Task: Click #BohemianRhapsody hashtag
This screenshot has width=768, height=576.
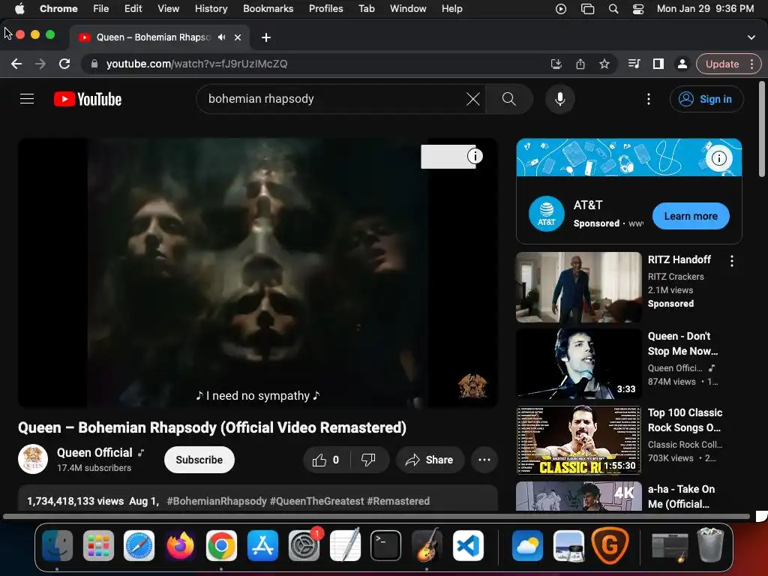Action: pyautogui.click(x=217, y=501)
